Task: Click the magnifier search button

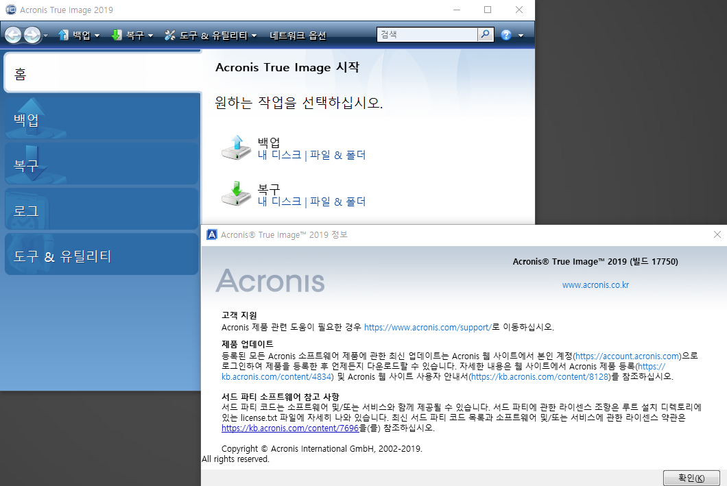Action: [x=486, y=34]
